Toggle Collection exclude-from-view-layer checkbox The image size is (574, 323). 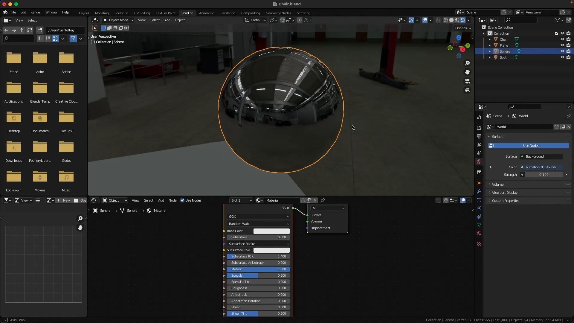(556, 33)
